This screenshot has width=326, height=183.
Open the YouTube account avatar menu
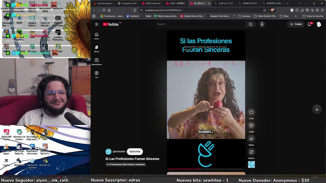319,24
